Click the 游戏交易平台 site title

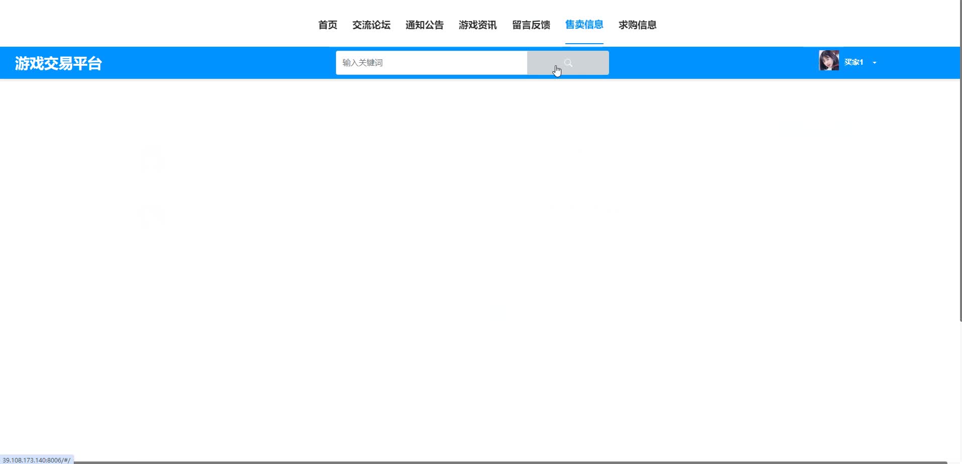coord(58,63)
